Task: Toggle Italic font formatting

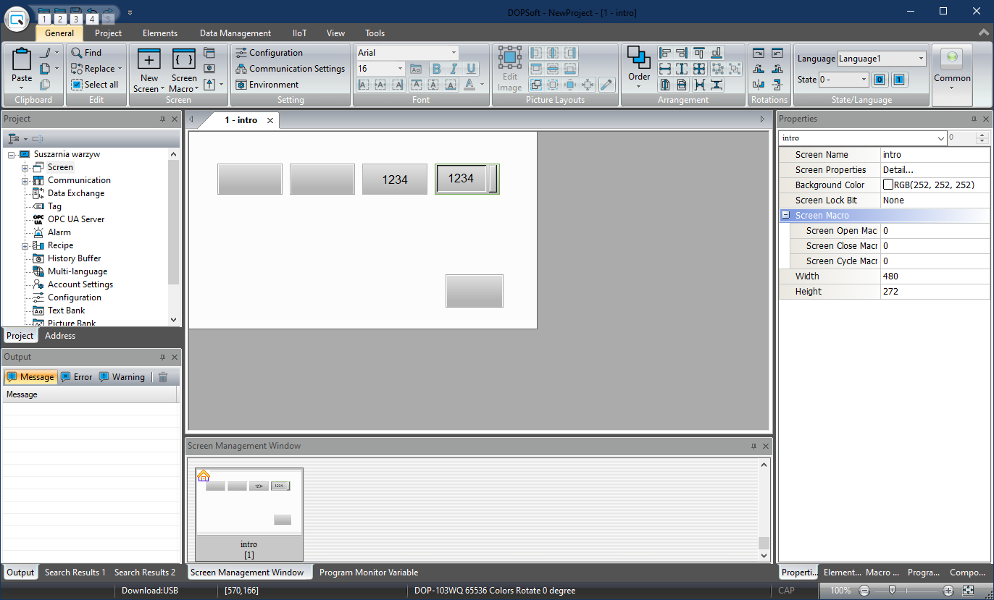Action: [x=454, y=69]
